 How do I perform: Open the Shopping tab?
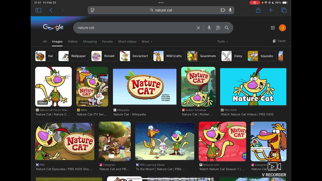(90, 41)
